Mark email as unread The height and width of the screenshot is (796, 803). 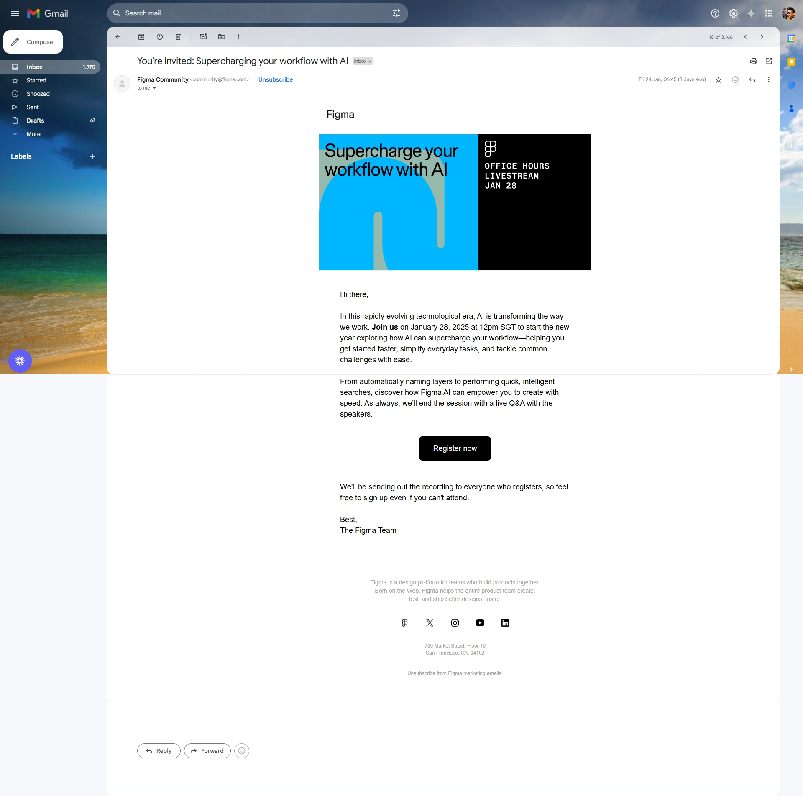203,37
